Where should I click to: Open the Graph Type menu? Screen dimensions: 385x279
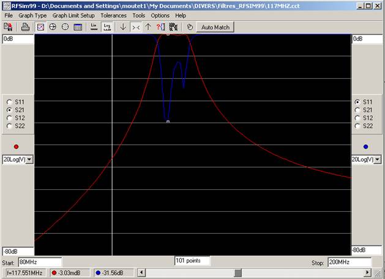[x=32, y=15]
